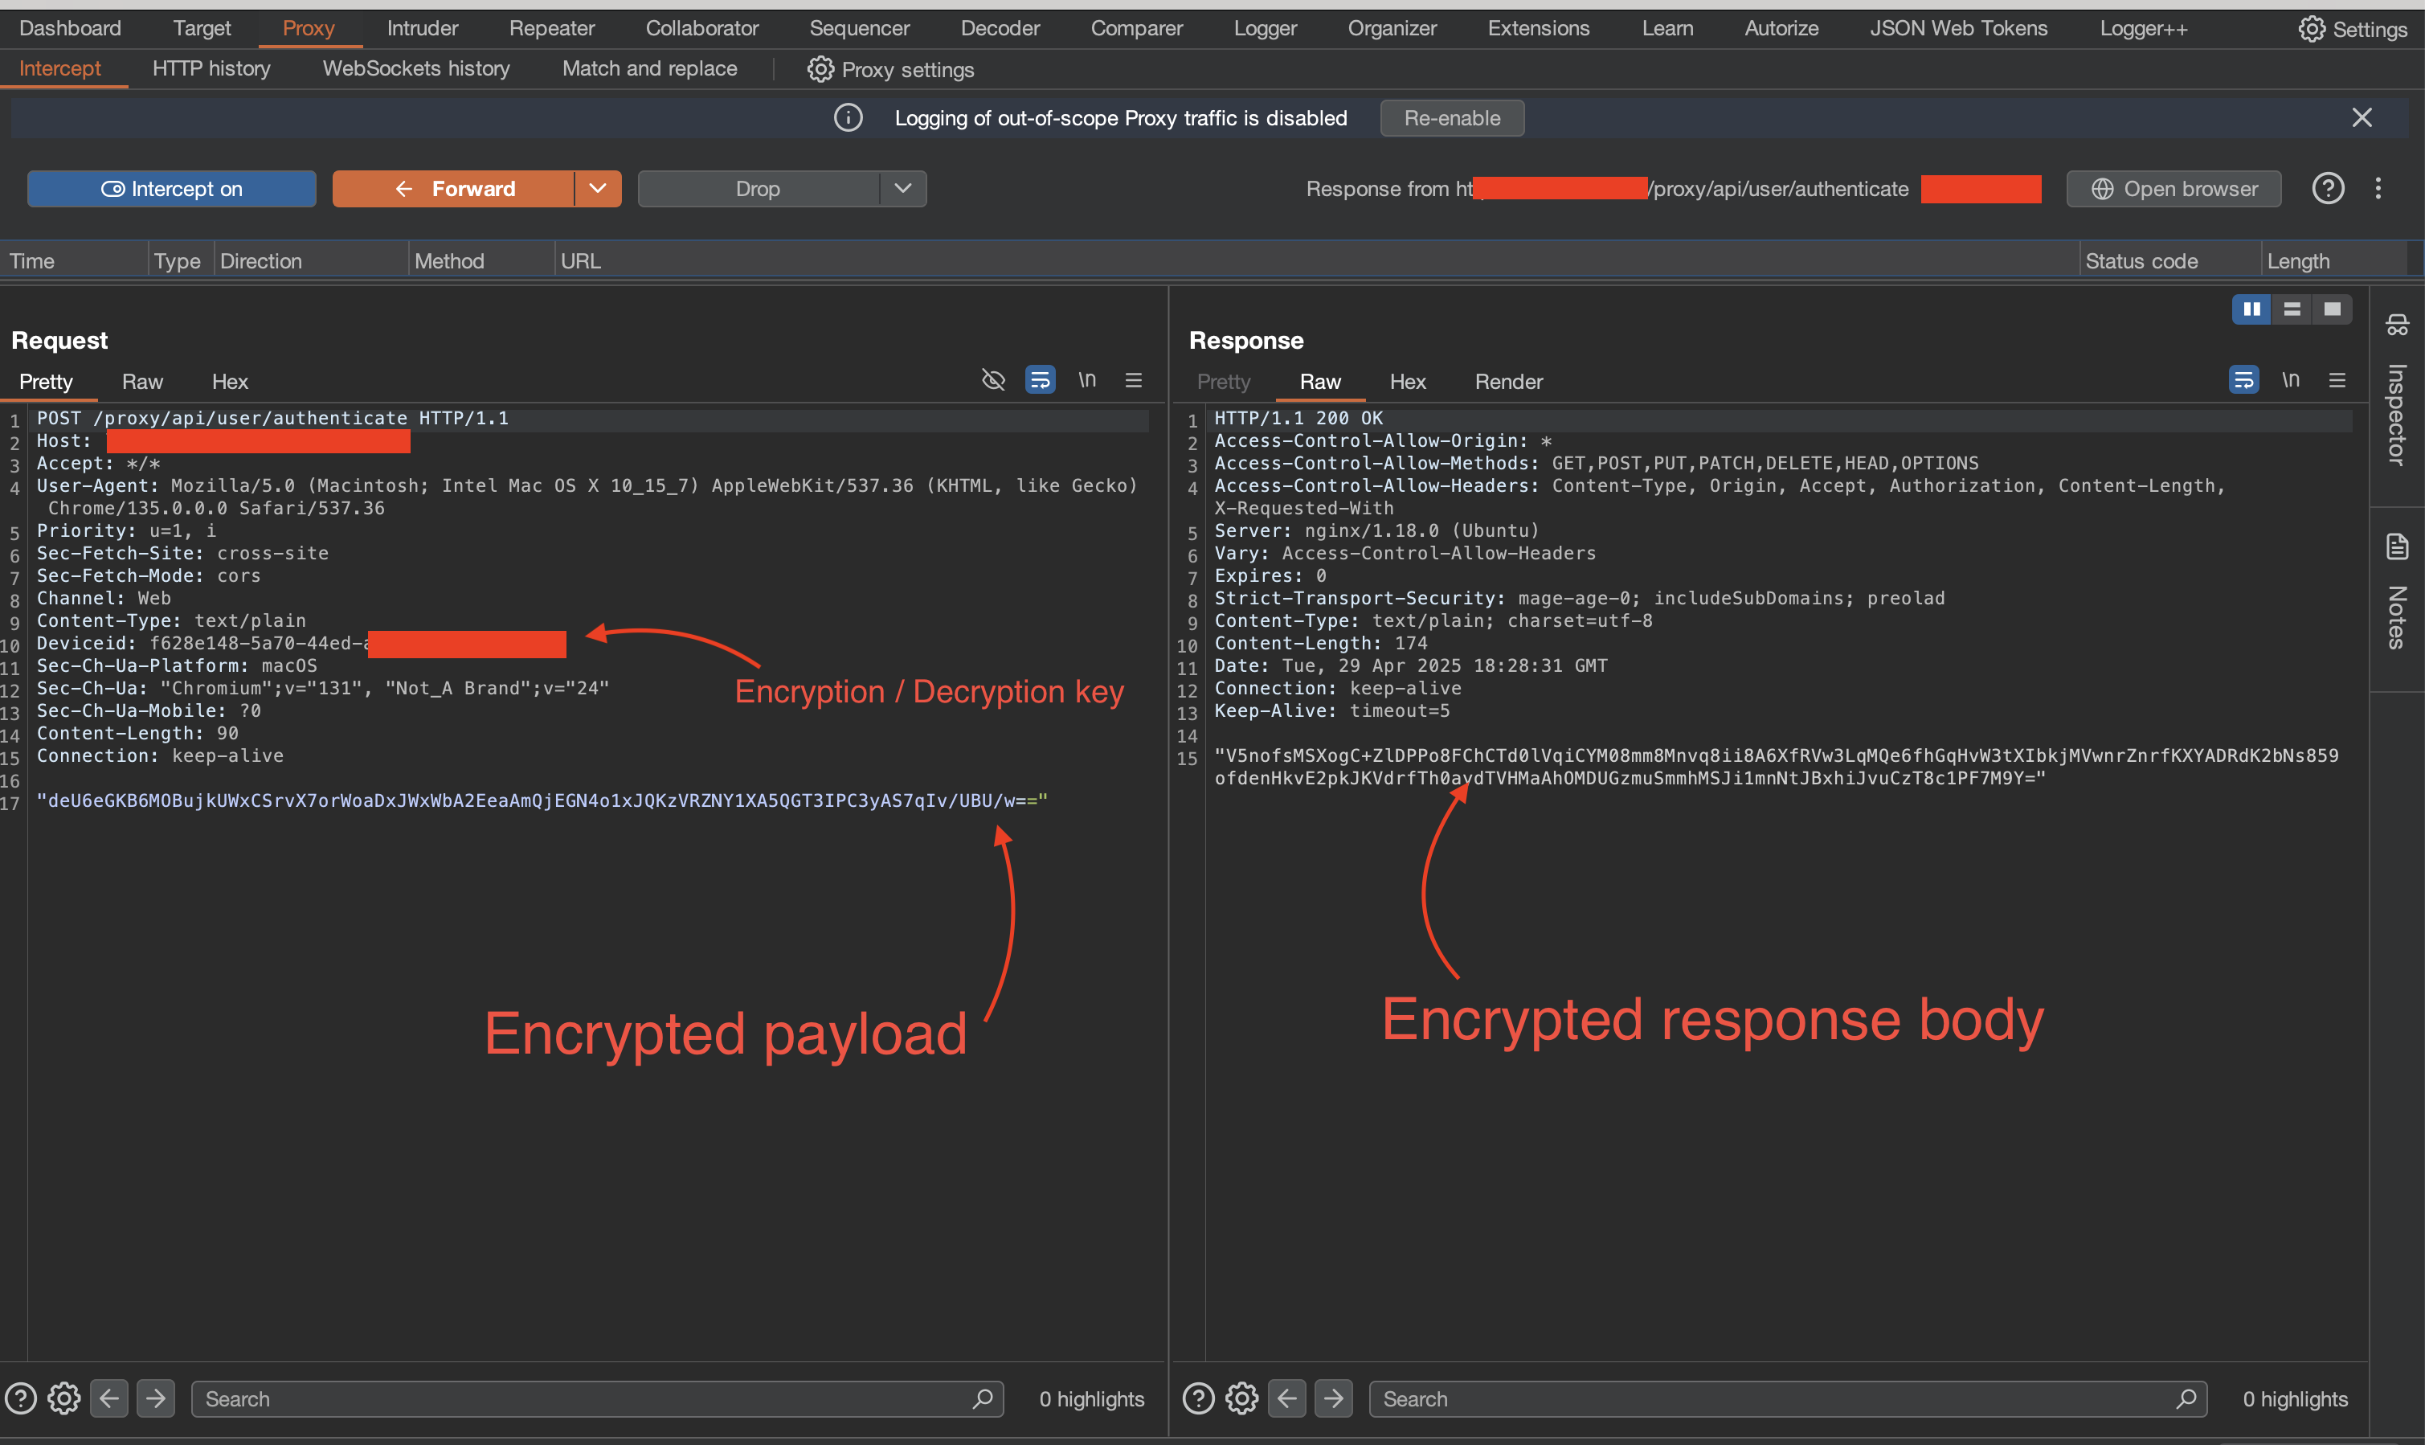Screen dimensions: 2425x1445
Task: Click Request search help icon
Action: pos(20,1399)
